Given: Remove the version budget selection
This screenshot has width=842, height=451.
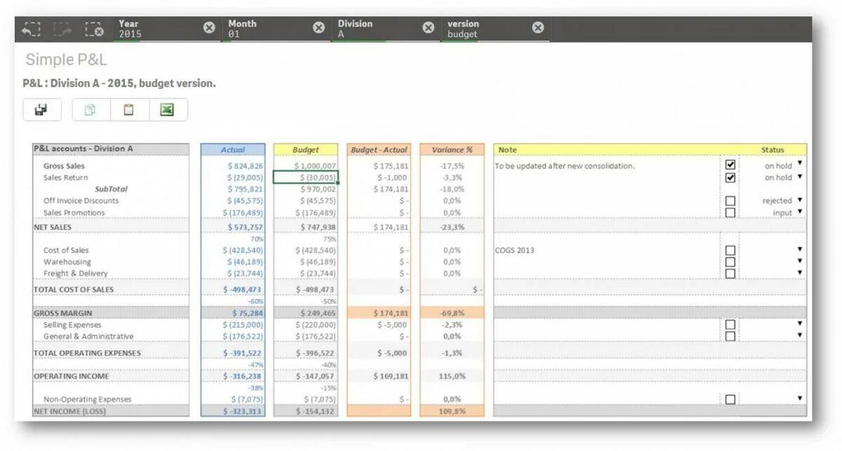Looking at the screenshot, I should (x=537, y=27).
